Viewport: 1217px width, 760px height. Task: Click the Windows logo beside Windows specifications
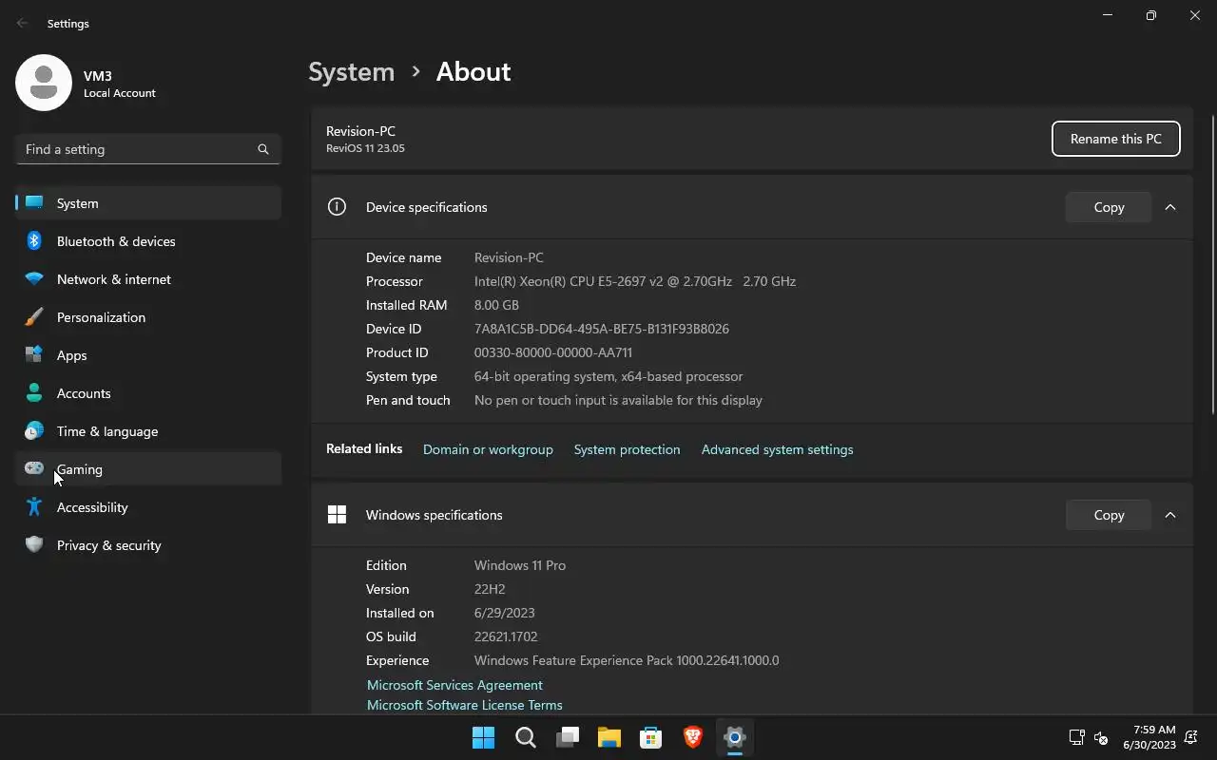337,514
